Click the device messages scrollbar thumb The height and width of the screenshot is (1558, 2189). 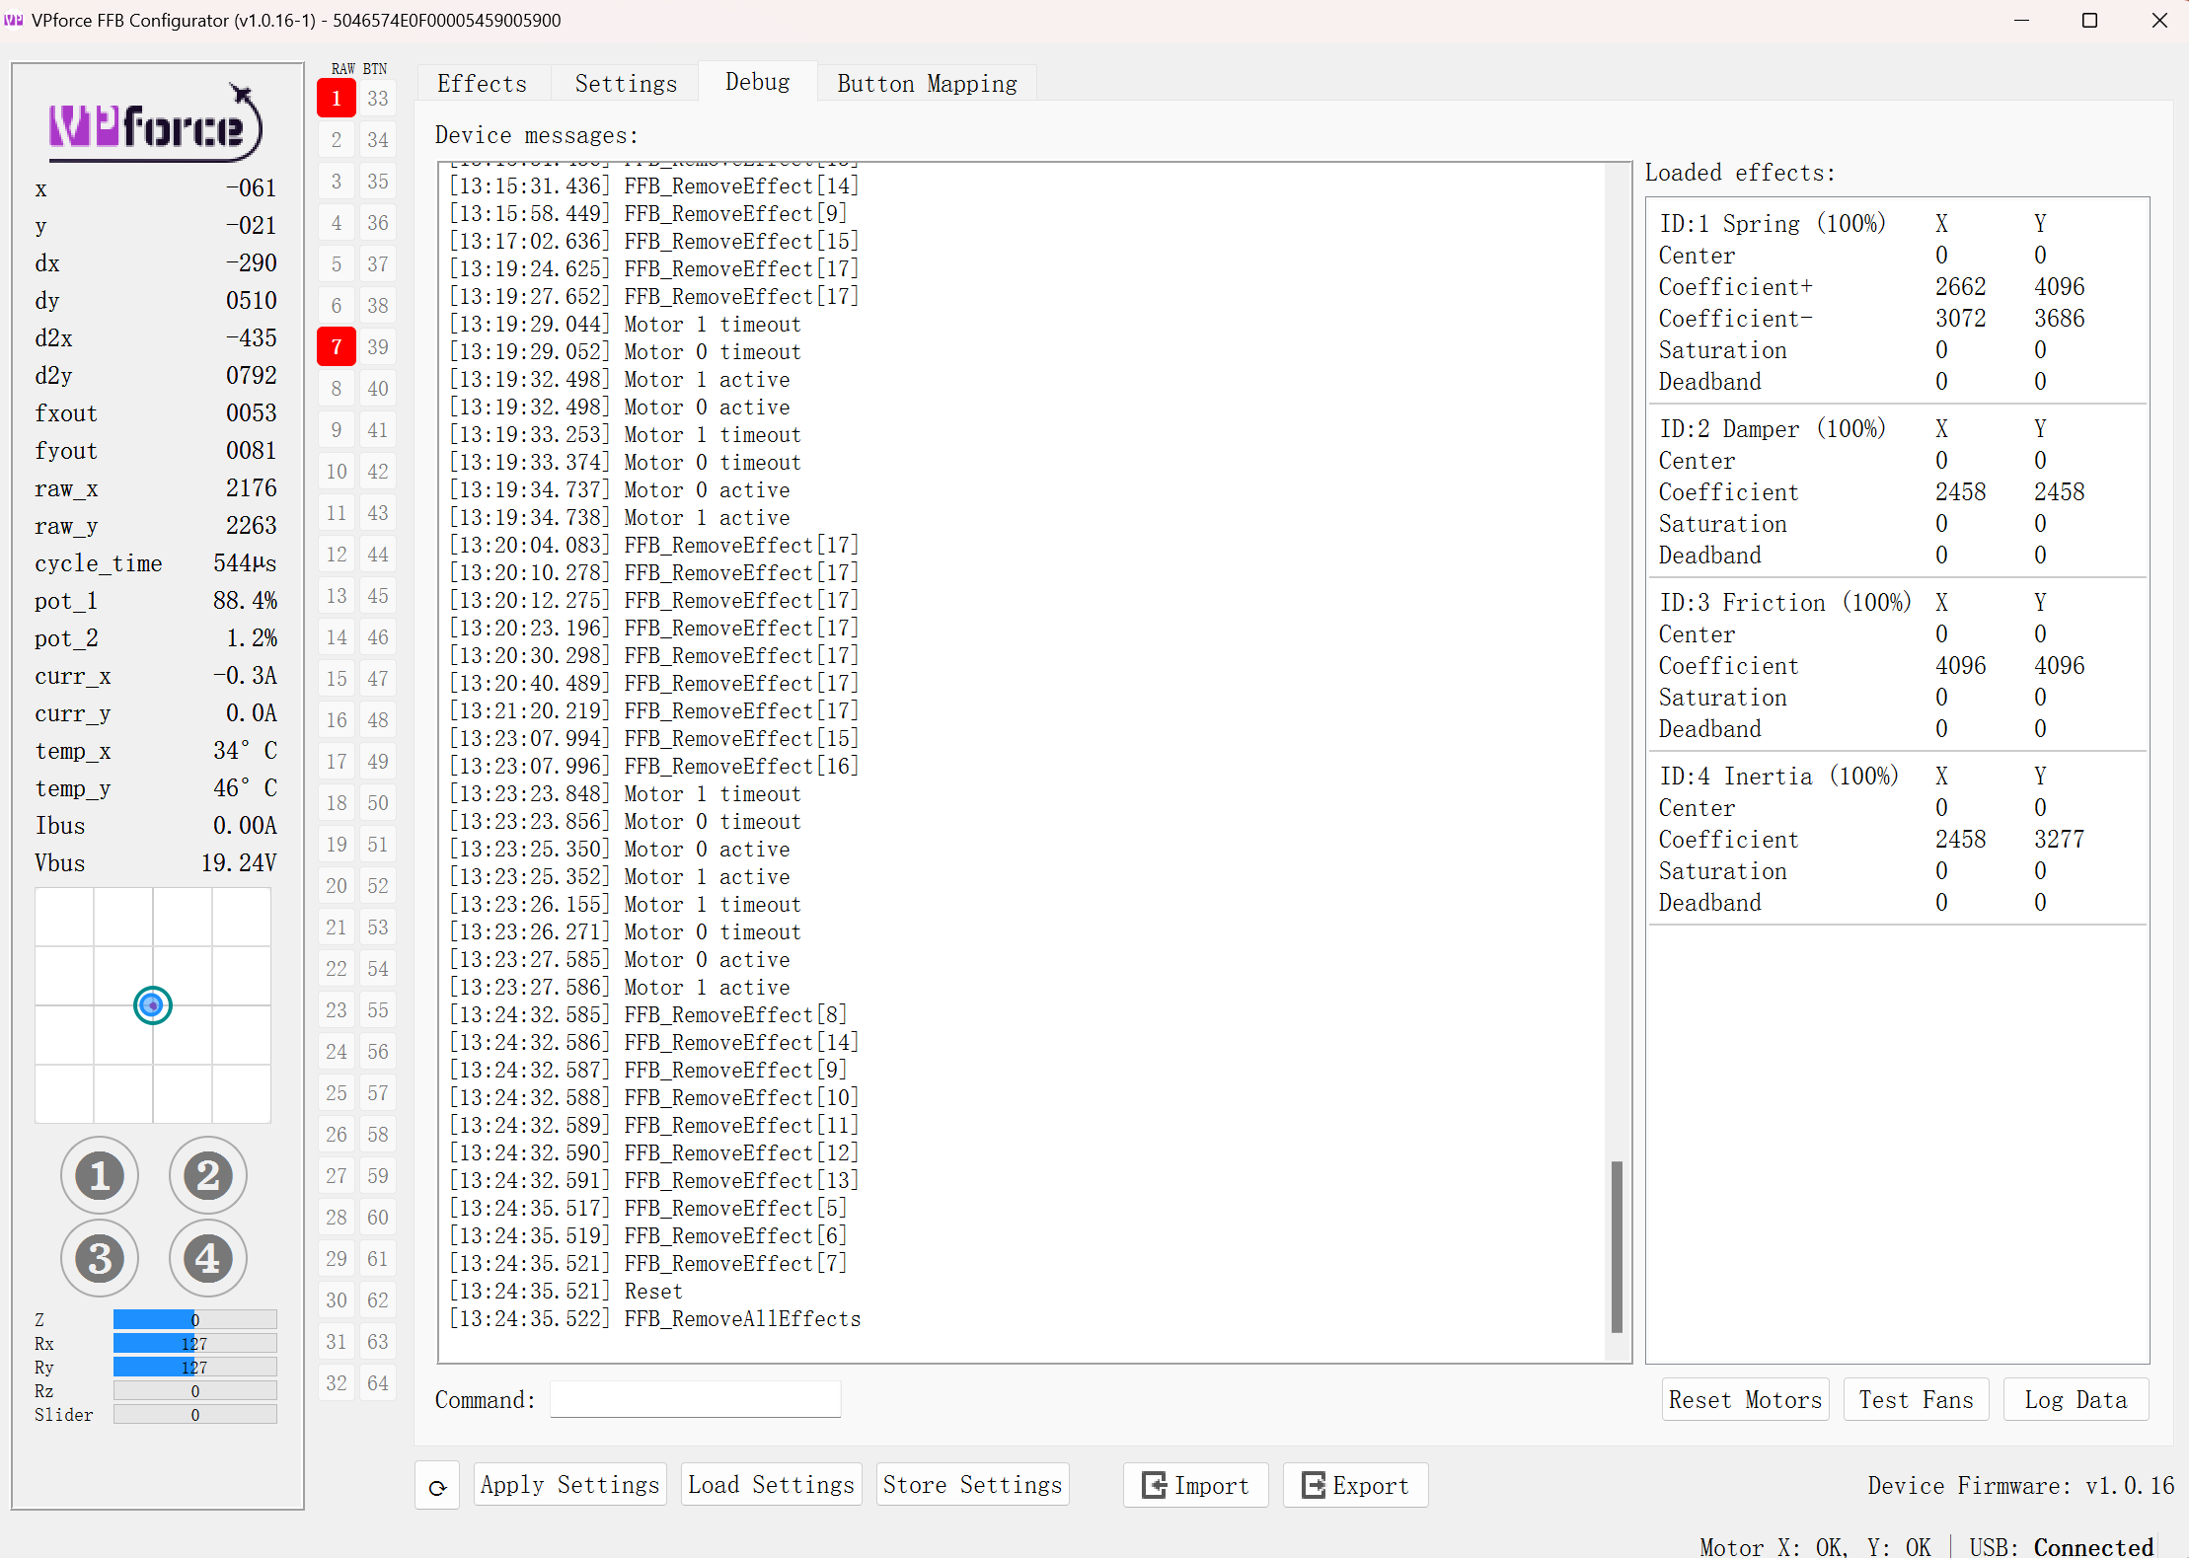1617,1245
